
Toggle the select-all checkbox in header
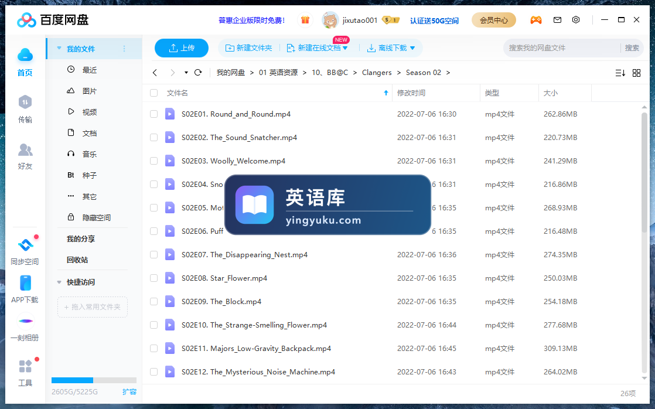(153, 93)
